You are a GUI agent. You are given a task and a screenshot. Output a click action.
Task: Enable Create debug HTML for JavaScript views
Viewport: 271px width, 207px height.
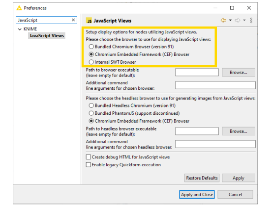[89, 157]
